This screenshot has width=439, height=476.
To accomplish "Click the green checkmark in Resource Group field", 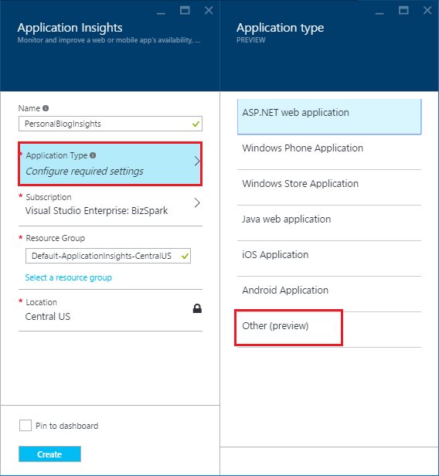I will 185,257.
